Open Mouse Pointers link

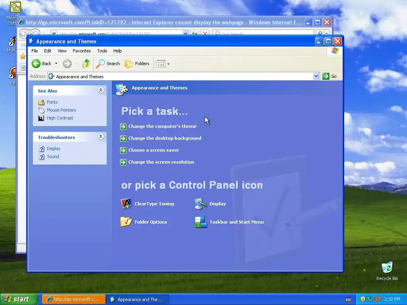(62, 110)
